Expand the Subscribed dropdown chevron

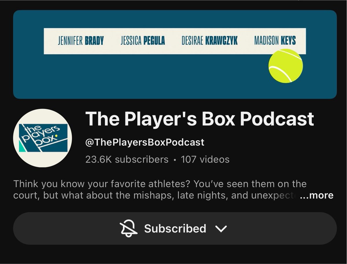tap(221, 229)
